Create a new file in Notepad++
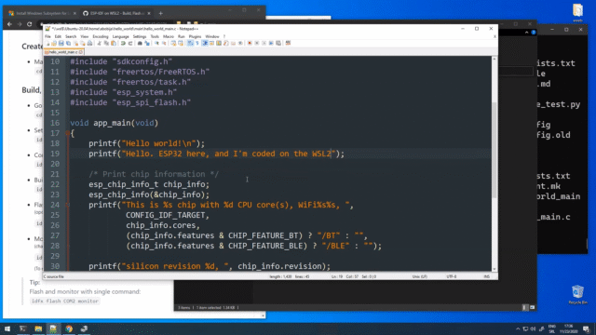 coord(47,44)
